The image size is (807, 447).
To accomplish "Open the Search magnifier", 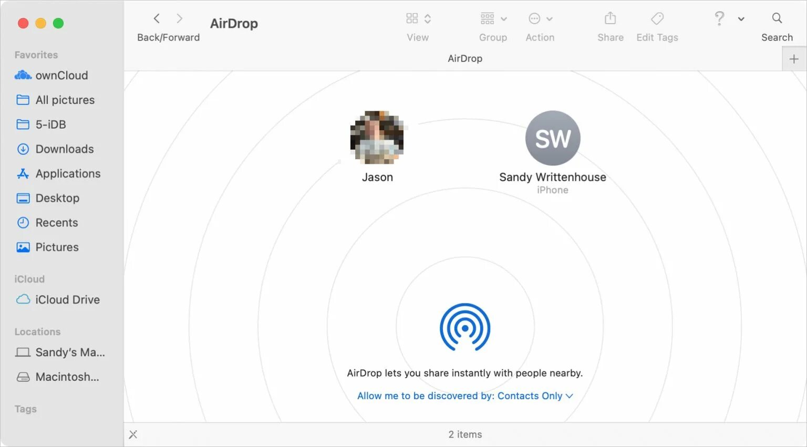I will 777,18.
